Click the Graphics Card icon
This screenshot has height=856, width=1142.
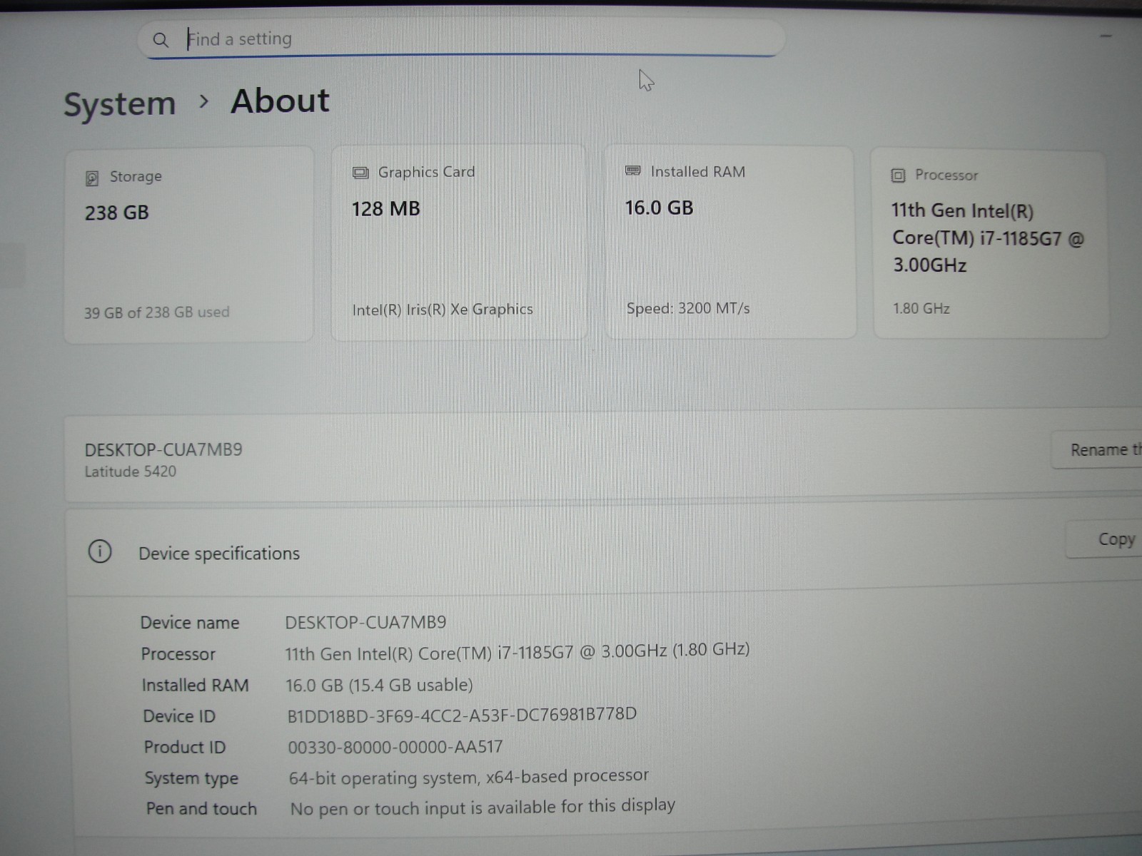360,173
